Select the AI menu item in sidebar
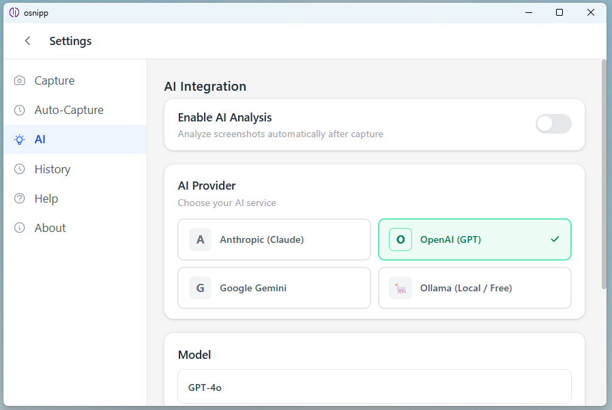 pyautogui.click(x=40, y=139)
